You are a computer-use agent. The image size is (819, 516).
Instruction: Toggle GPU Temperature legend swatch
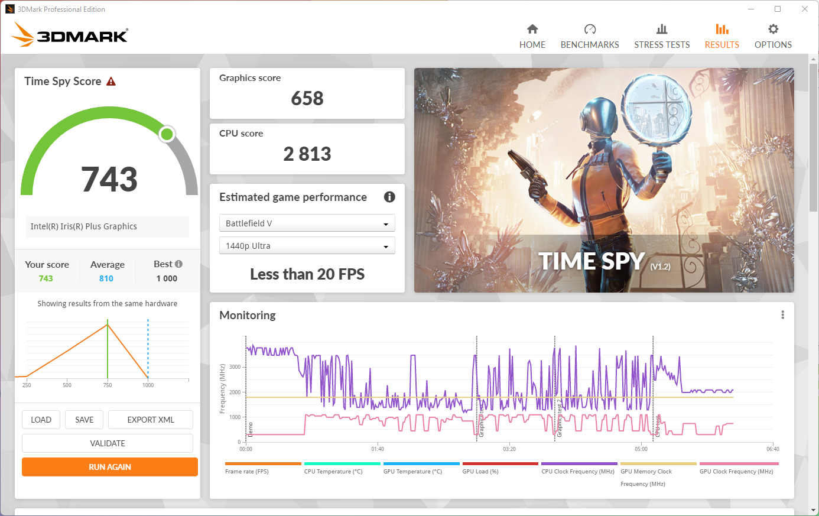coord(421,464)
